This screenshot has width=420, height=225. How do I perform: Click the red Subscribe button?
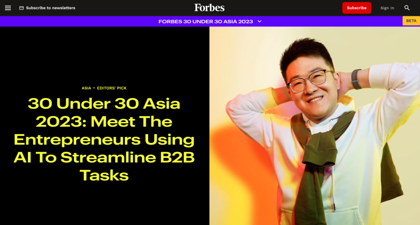point(357,8)
